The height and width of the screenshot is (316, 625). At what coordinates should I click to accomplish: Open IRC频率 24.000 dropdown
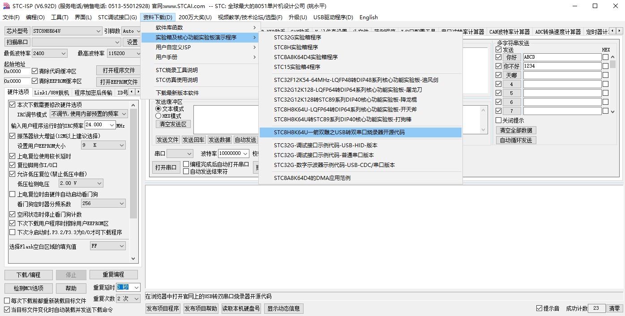coord(100,125)
